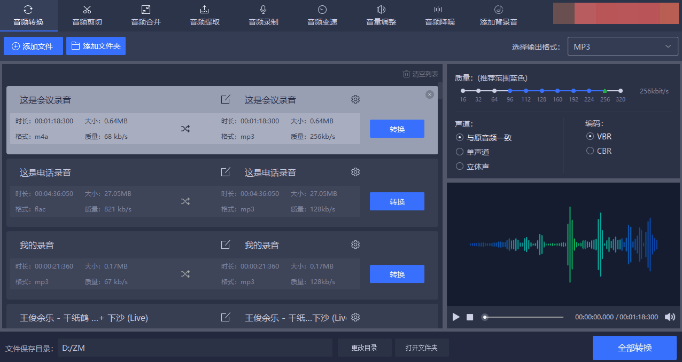
Task: Open settings gear for 这是会议录音
Action: click(355, 99)
